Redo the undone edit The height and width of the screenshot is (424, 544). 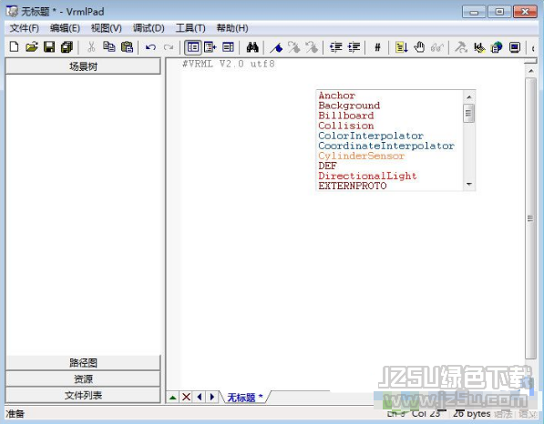[169, 46]
